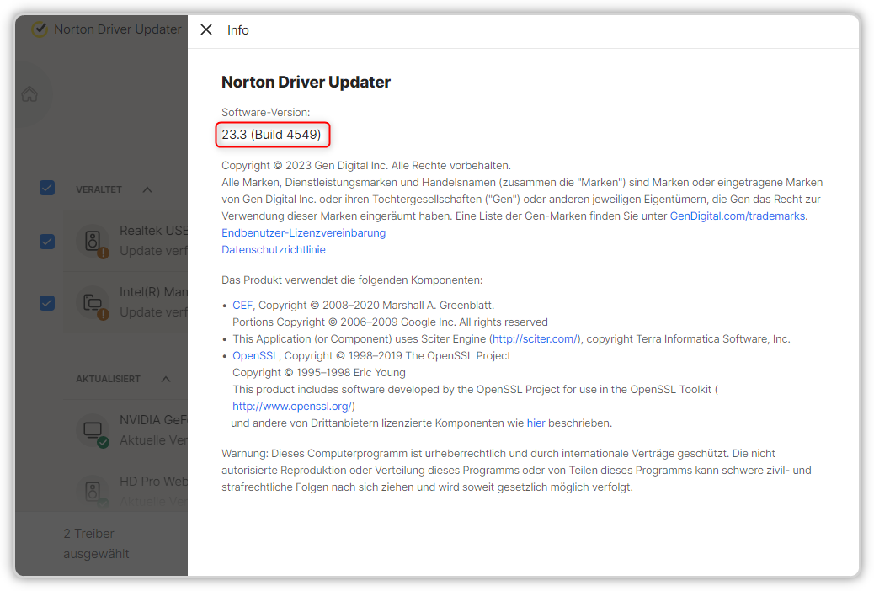The width and height of the screenshot is (874, 591).
Task: Collapse the AKTUALISIERT section
Action: click(166, 379)
